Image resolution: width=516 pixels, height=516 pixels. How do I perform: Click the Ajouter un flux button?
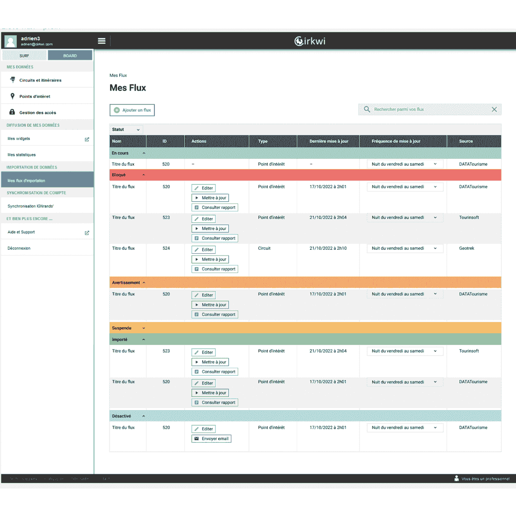click(132, 110)
